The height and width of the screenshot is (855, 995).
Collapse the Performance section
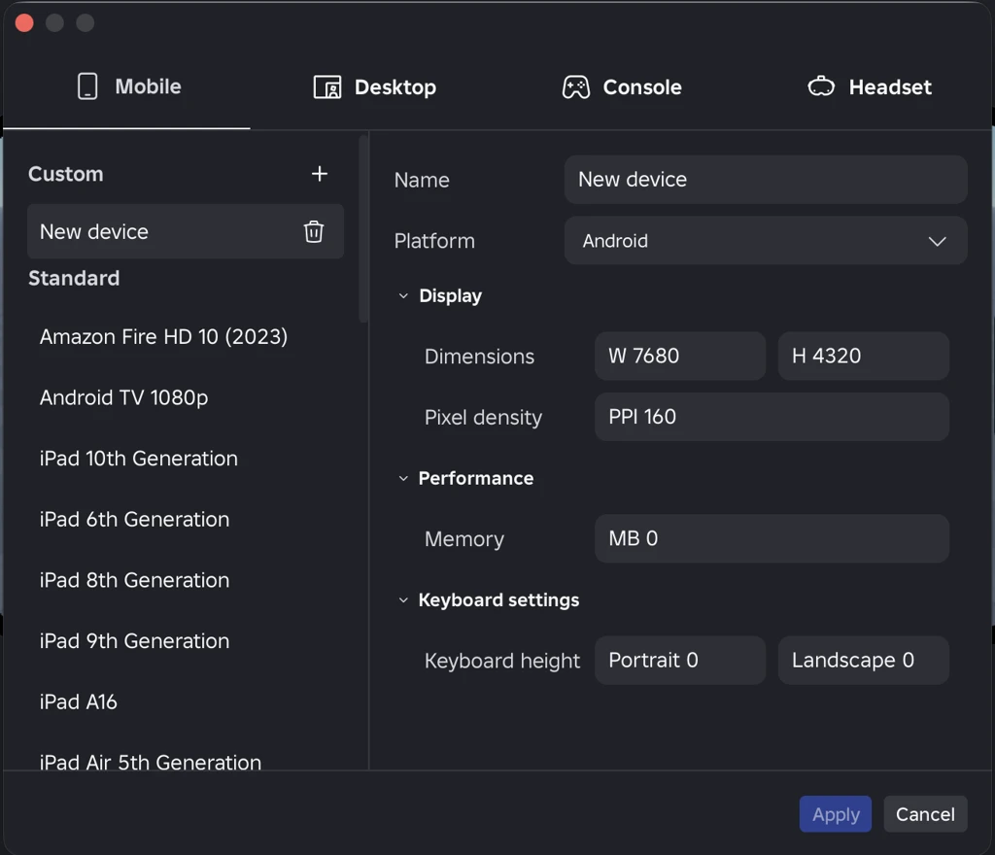click(x=403, y=478)
